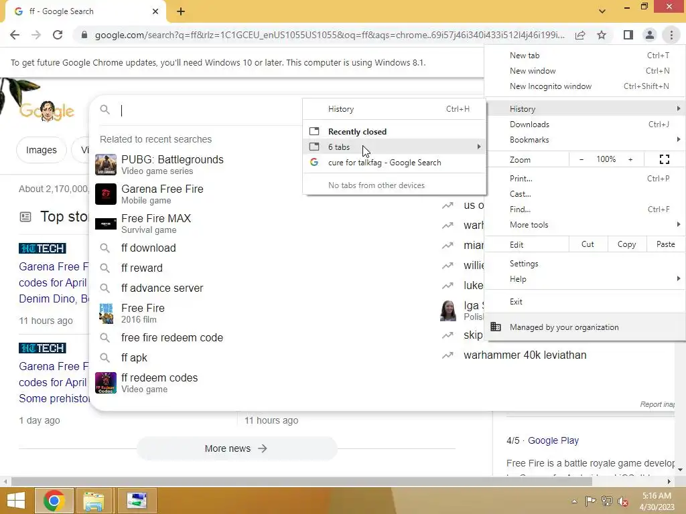The width and height of the screenshot is (686, 514).
Task: Click the browser forward arrow
Action: (x=36, y=35)
